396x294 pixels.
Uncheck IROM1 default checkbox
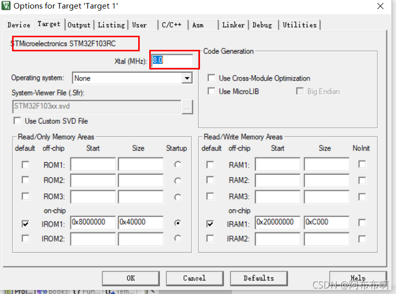click(x=26, y=224)
